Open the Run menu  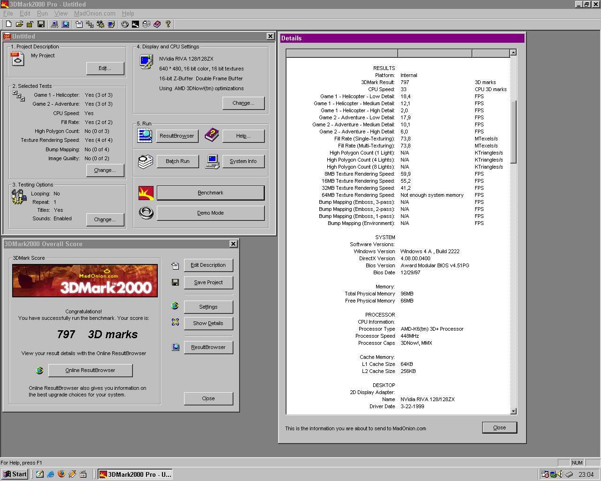(x=42, y=14)
